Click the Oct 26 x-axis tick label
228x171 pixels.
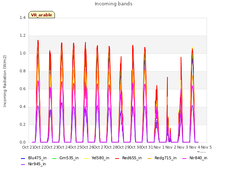pos(88,147)
